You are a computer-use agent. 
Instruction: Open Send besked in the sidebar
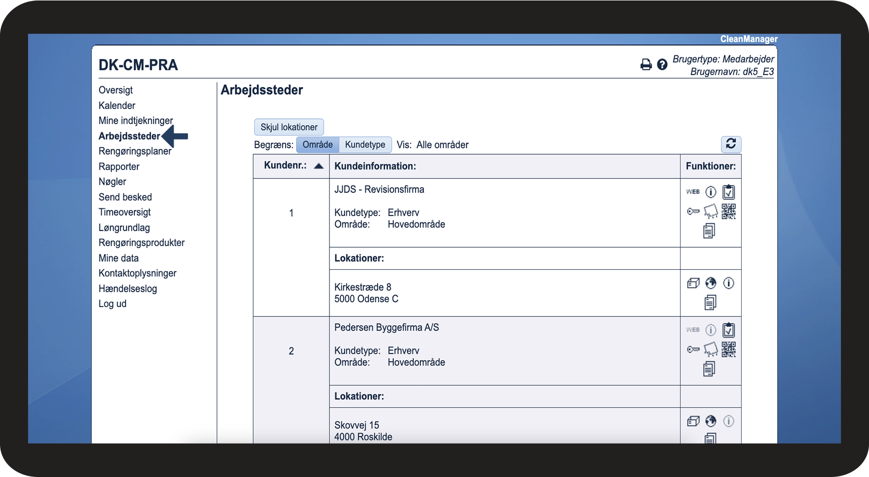click(x=125, y=196)
